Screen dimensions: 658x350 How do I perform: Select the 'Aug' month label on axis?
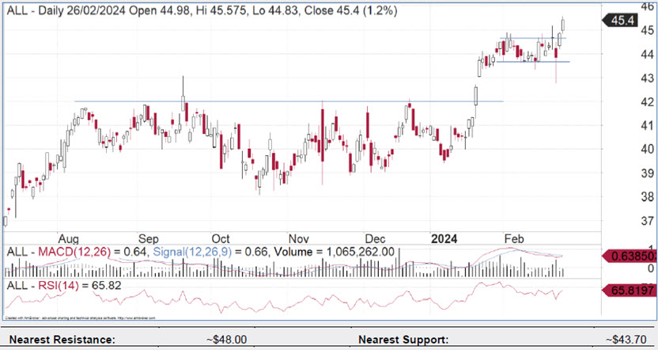[68, 239]
